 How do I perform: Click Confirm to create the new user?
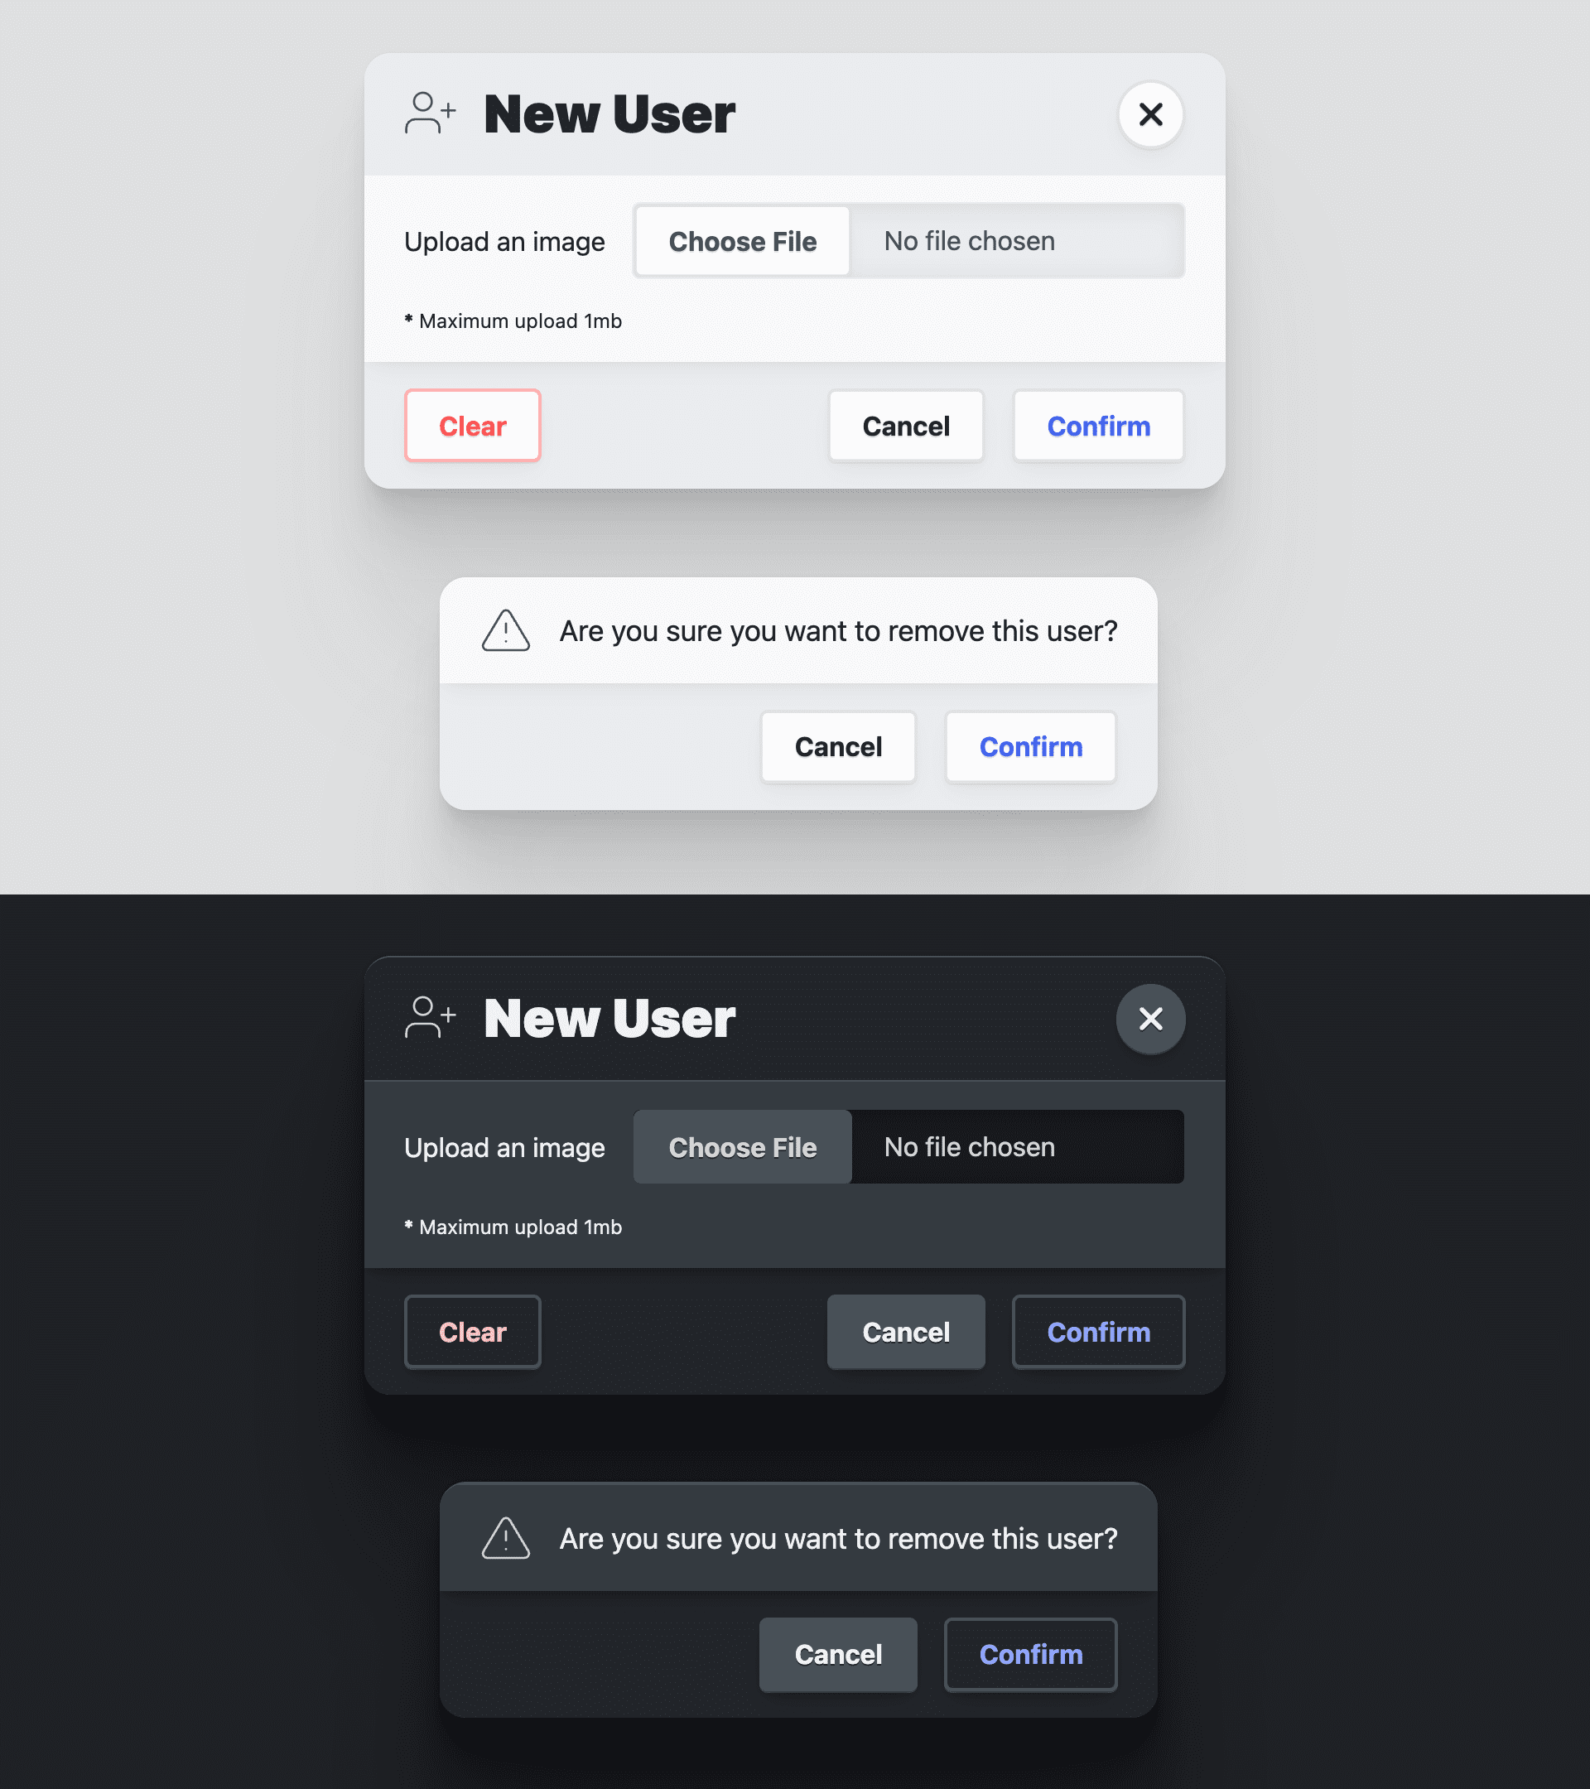1099,425
